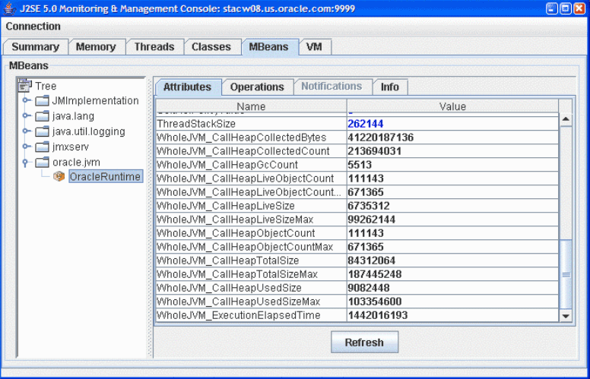Expand the java.lang tree node
The height and width of the screenshot is (379, 590).
(x=27, y=115)
